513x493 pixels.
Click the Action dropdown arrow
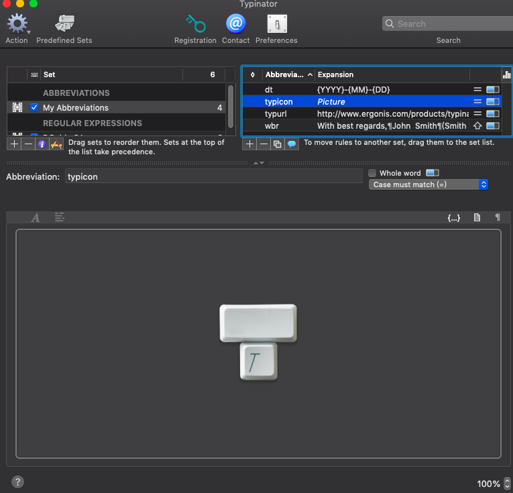click(29, 32)
